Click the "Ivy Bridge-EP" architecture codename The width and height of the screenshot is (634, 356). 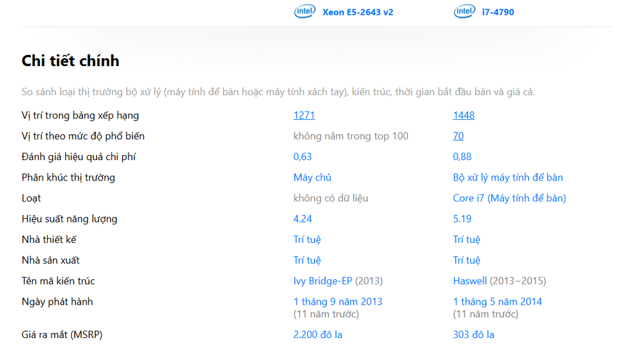pos(323,281)
